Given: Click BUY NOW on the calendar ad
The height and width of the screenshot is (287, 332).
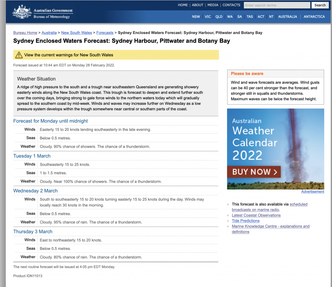Looking at the screenshot, I should (x=254, y=172).
